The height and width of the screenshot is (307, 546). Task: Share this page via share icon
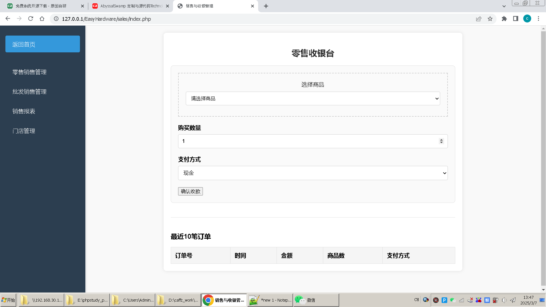[479, 19]
